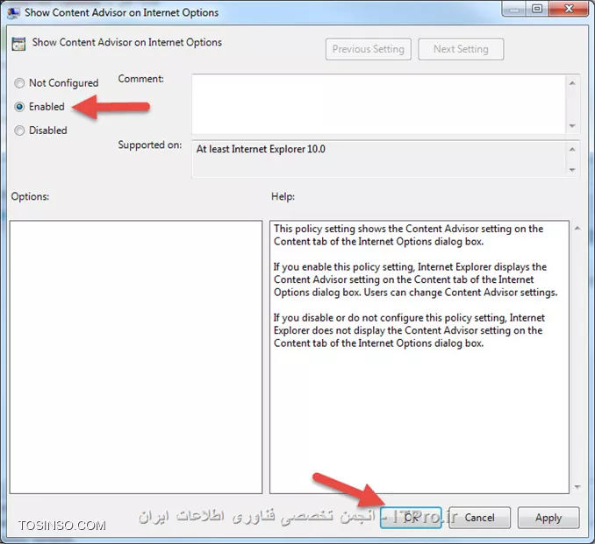Click the Help pane scroll down arrow

577,487
